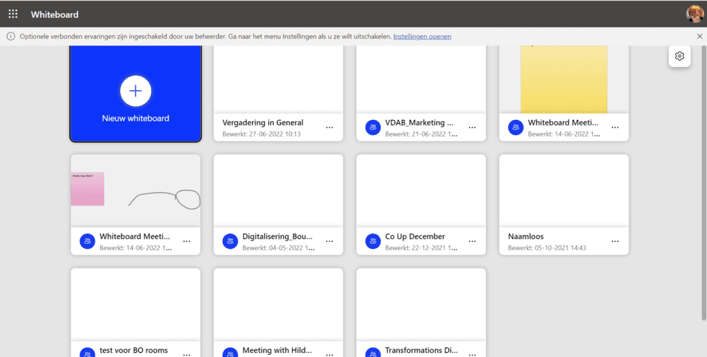Open more options for Digitalisering_Bou board
Image resolution: width=707 pixels, height=357 pixels.
[329, 241]
